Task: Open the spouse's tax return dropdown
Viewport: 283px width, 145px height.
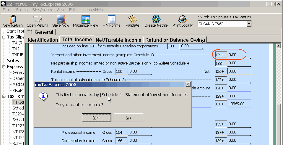Action: point(248,24)
